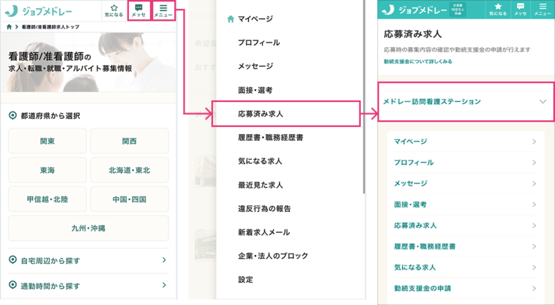
Task: Open プロフィール link in right screen list
Action: click(x=413, y=163)
